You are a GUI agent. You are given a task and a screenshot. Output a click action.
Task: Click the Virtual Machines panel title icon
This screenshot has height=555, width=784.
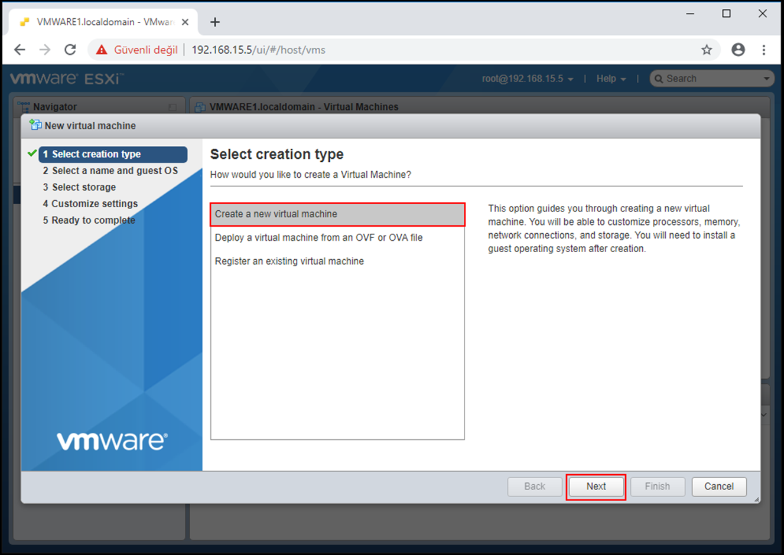tap(200, 107)
